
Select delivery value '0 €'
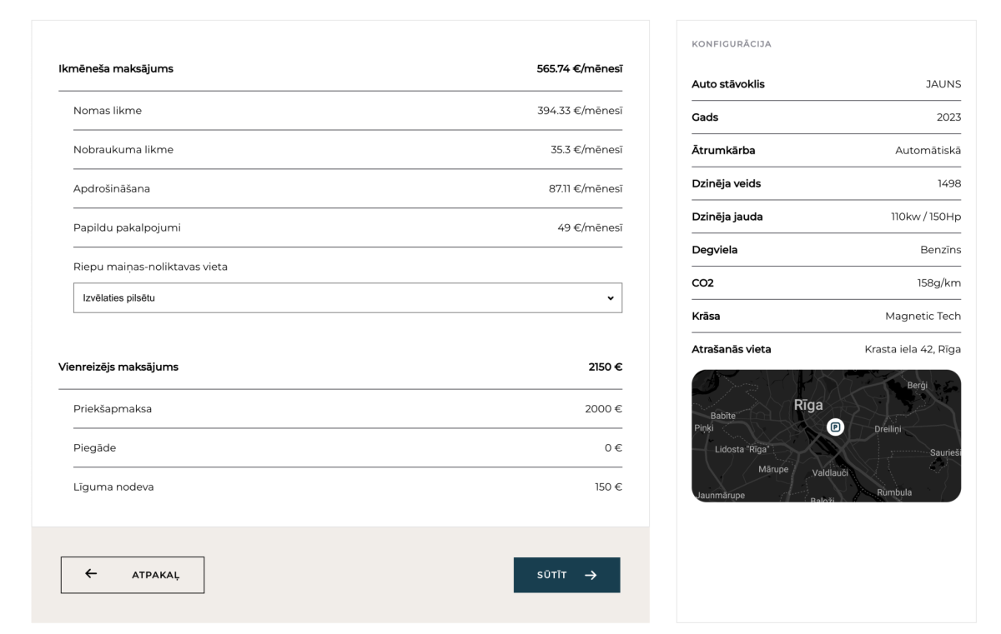[614, 448]
